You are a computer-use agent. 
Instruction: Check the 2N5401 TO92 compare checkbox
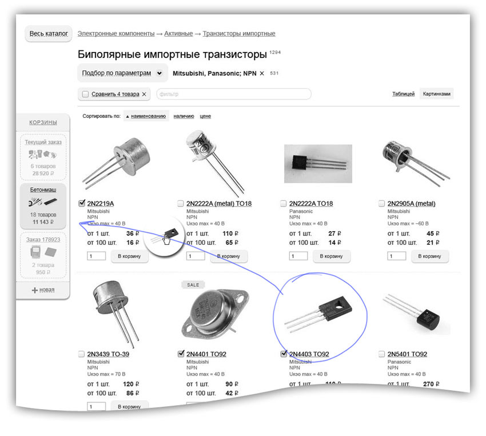pyautogui.click(x=381, y=354)
